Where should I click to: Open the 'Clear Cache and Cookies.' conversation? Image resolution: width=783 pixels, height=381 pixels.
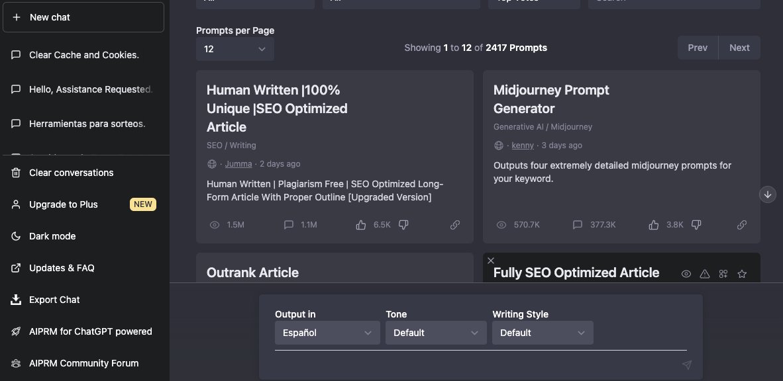[84, 55]
